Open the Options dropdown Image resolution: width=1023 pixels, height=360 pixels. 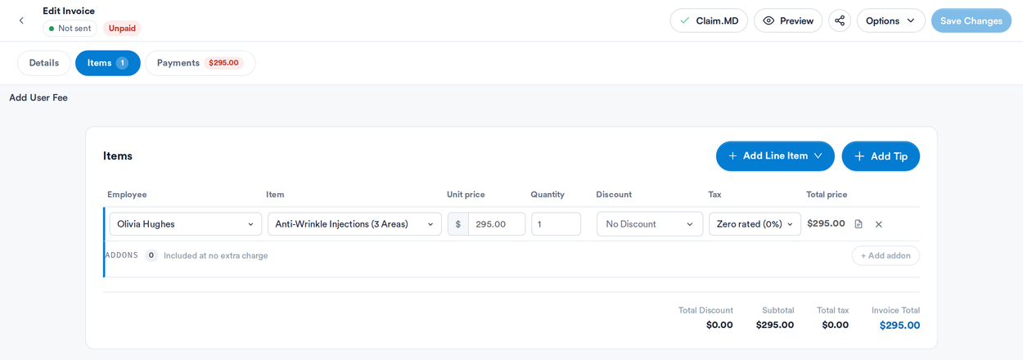click(x=891, y=20)
